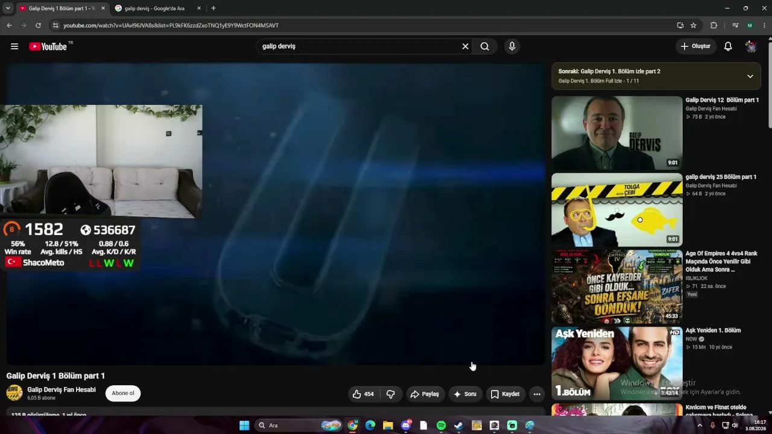Save the video with Kaydet
This screenshot has width=772, height=434.
[x=505, y=394]
